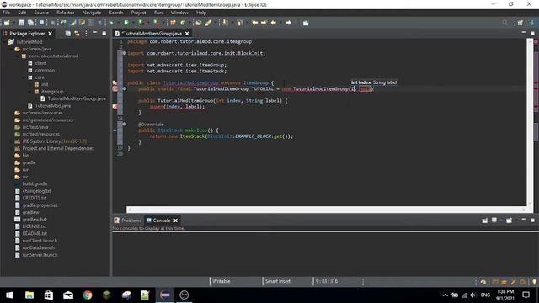Open the Project menu

pyautogui.click(x=138, y=13)
